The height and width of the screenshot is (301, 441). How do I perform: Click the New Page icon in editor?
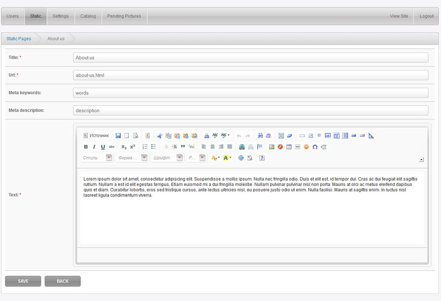127,135
